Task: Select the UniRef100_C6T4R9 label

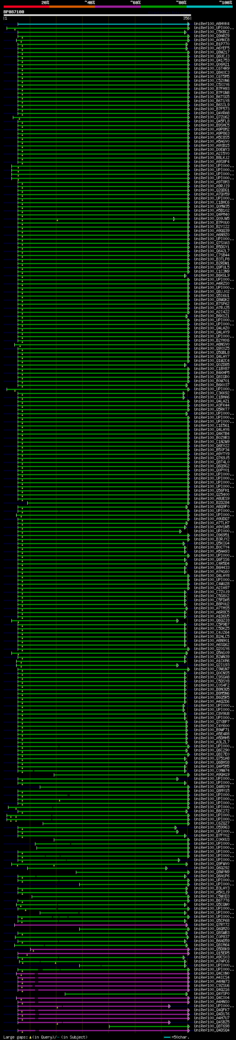Action: pos(212,68)
